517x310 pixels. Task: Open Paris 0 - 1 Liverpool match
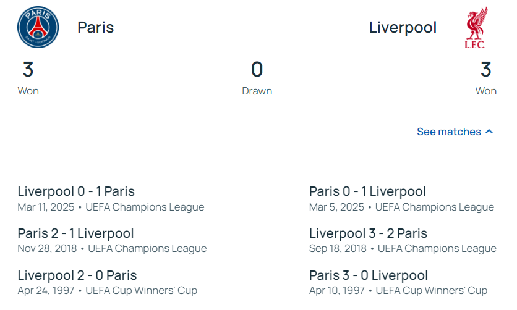[367, 191]
